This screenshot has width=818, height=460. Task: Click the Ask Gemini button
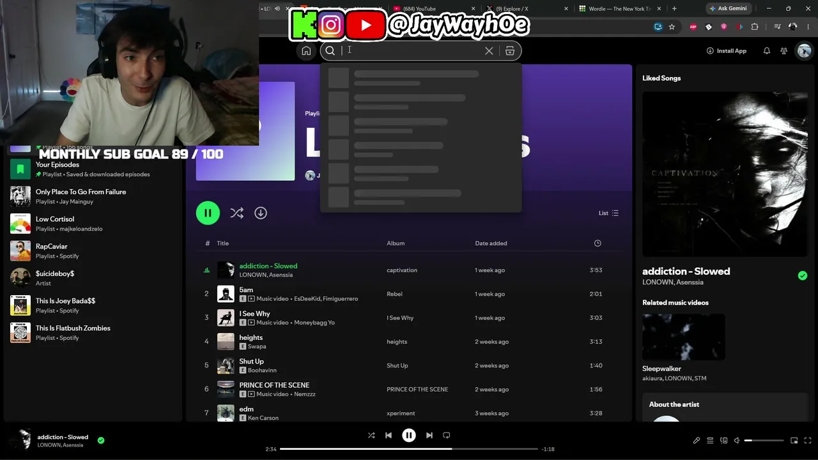pyautogui.click(x=728, y=8)
